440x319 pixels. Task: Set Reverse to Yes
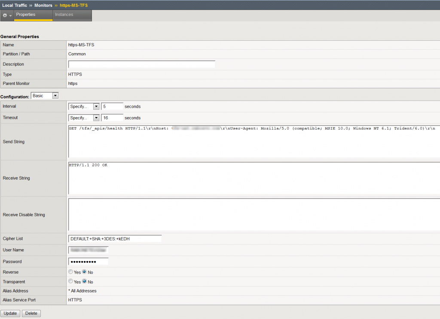click(71, 272)
